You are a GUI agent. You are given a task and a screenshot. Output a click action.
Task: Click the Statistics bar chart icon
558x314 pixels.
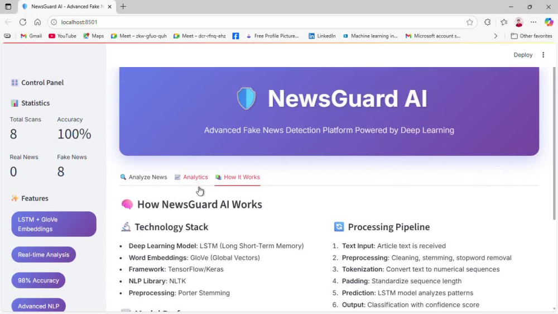15,103
